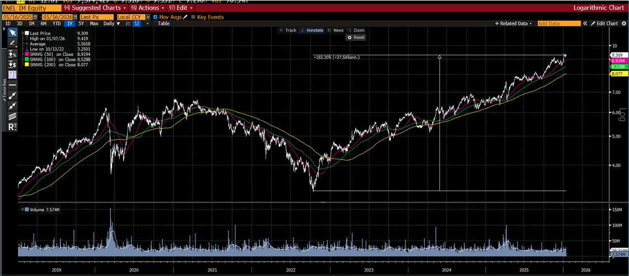Select the 3D time range
The image size is (629, 276).
click(x=20, y=23)
